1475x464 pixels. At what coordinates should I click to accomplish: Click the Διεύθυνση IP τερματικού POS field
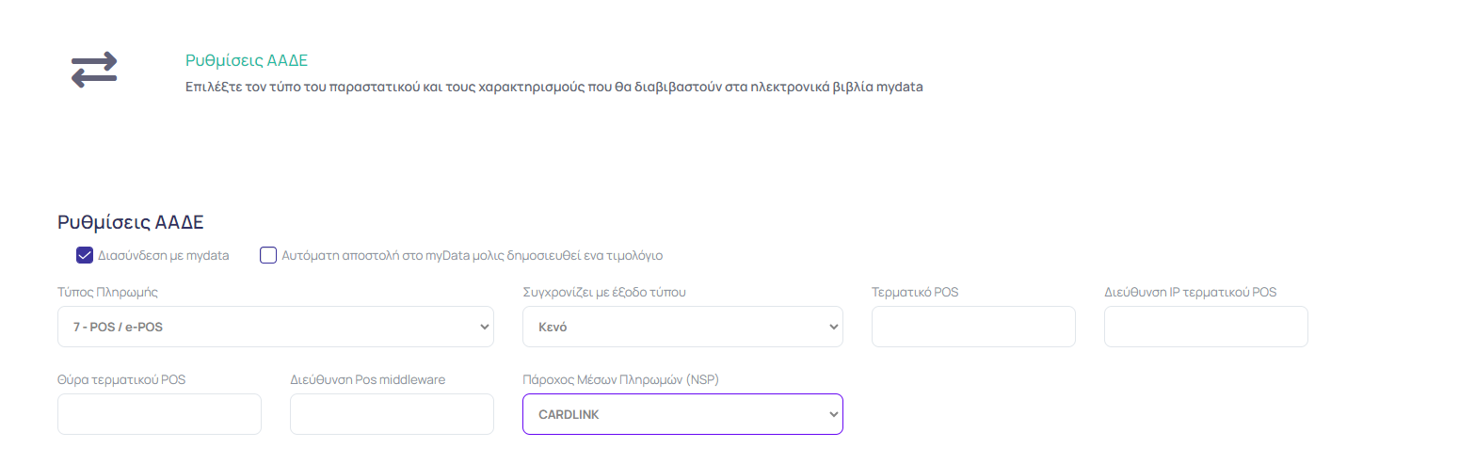[1206, 327]
